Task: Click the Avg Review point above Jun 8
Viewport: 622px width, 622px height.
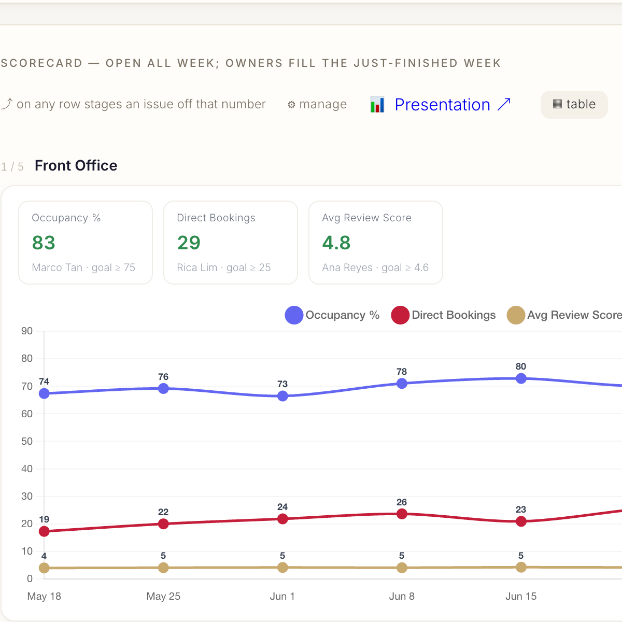Action: click(x=402, y=568)
